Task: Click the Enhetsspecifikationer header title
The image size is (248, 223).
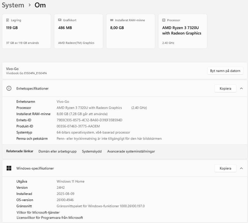Action: coord(33,88)
